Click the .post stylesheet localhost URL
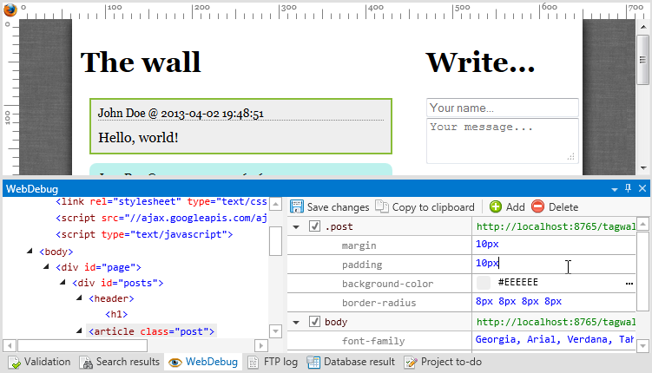The height and width of the screenshot is (373, 652). (556, 226)
